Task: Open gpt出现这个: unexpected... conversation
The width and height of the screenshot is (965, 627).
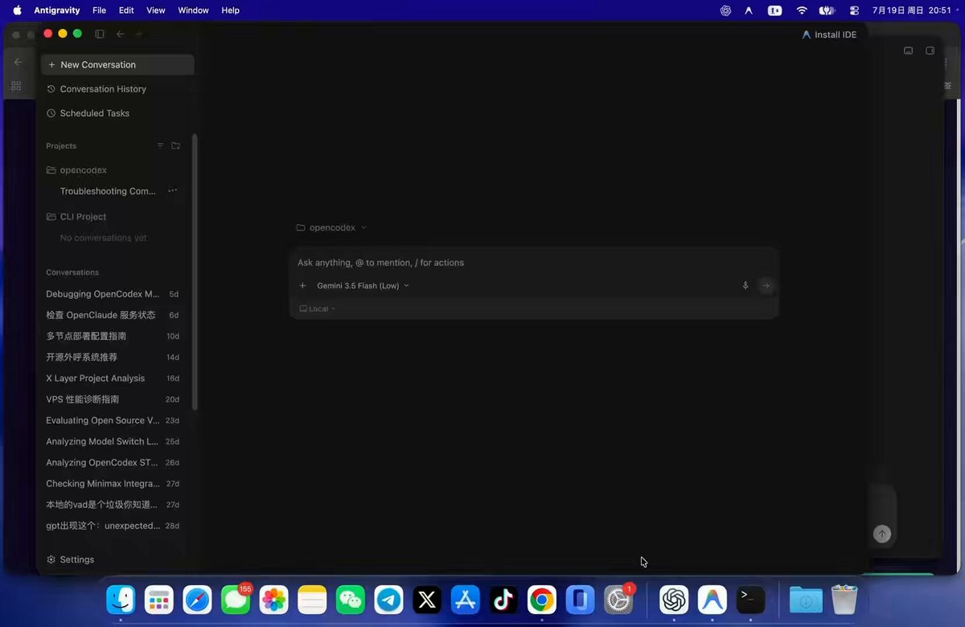Action: pyautogui.click(x=113, y=526)
